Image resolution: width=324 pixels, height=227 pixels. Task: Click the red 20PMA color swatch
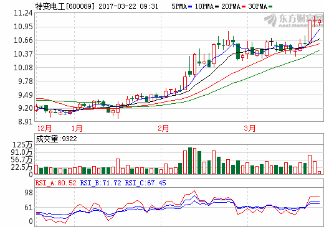[244, 7]
